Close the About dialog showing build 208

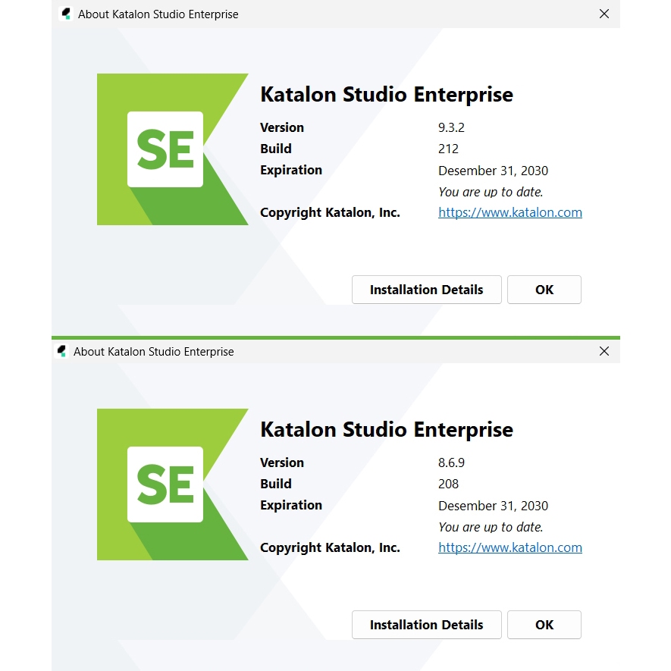pos(604,351)
